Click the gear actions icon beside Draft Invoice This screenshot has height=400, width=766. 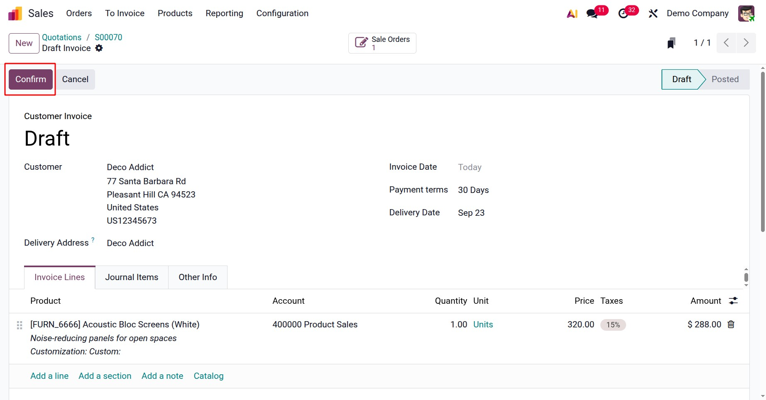(99, 48)
